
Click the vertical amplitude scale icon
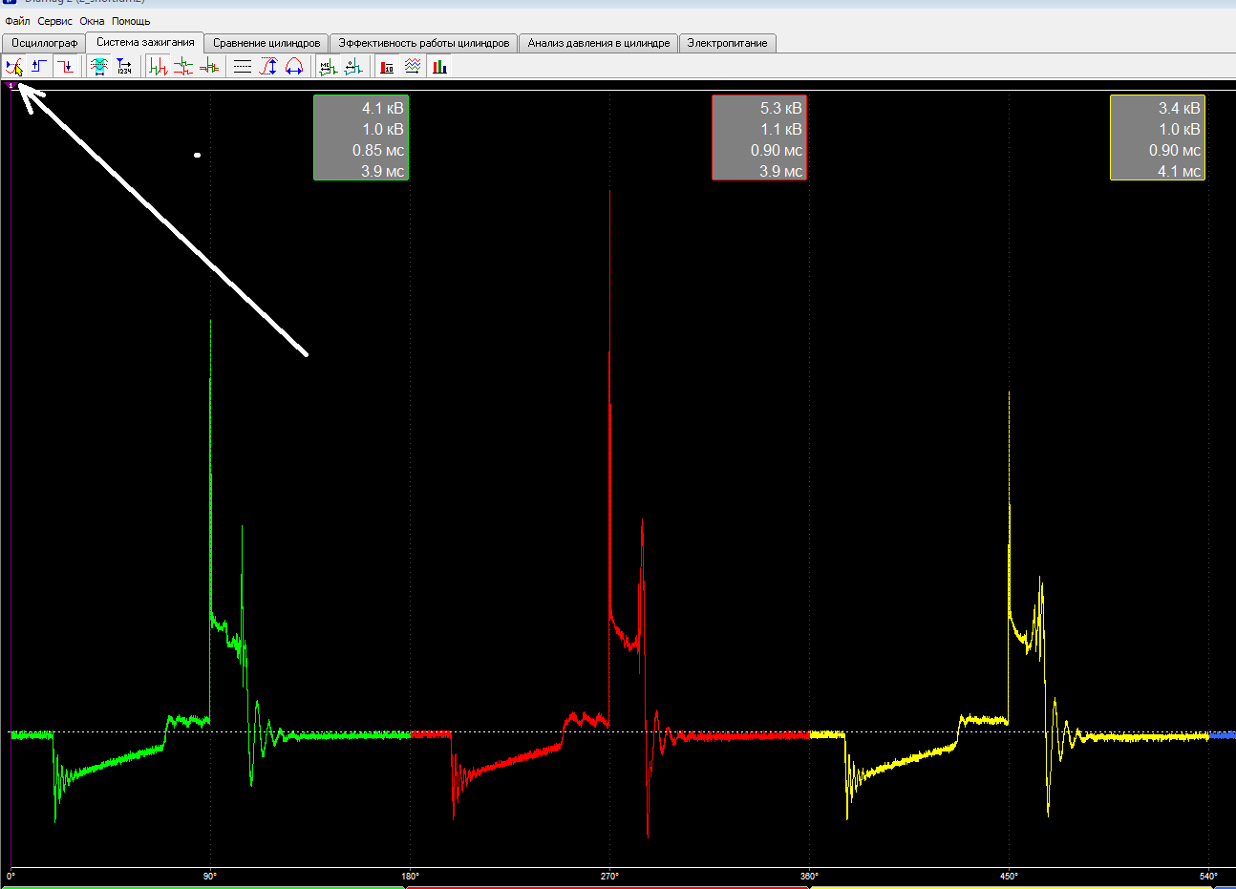pyautogui.click(x=268, y=67)
